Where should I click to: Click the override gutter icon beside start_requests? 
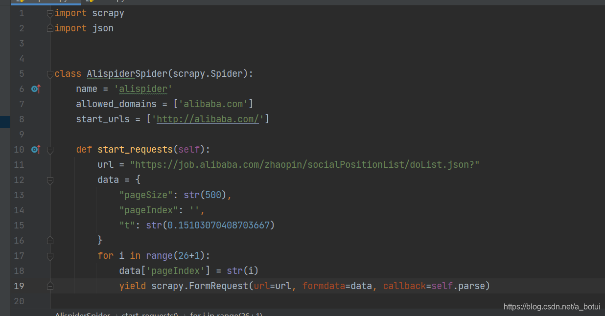[35, 150]
